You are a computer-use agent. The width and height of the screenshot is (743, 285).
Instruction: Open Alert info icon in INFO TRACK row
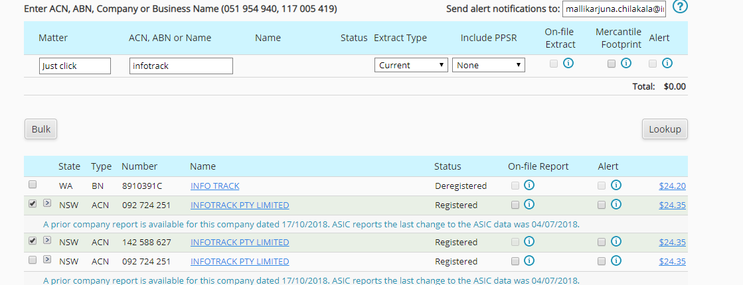point(616,186)
